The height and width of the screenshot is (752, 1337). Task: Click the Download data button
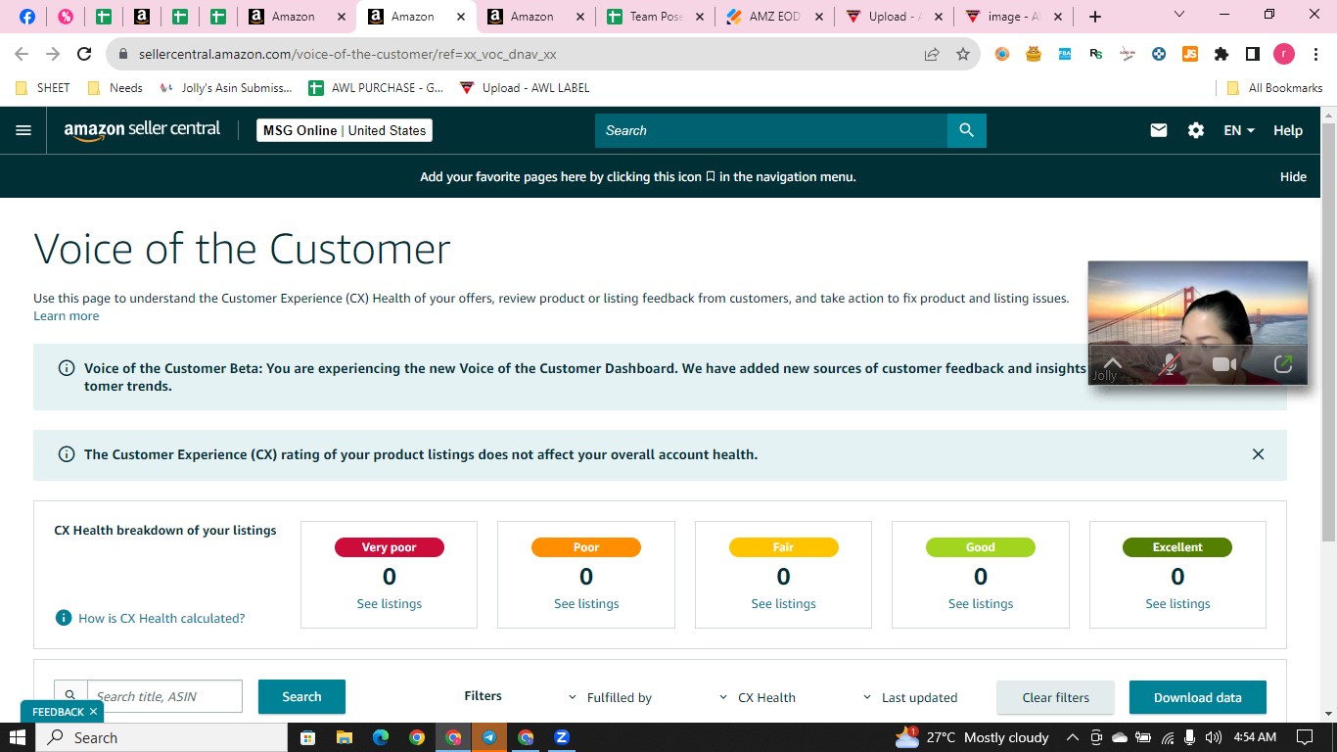point(1198,697)
